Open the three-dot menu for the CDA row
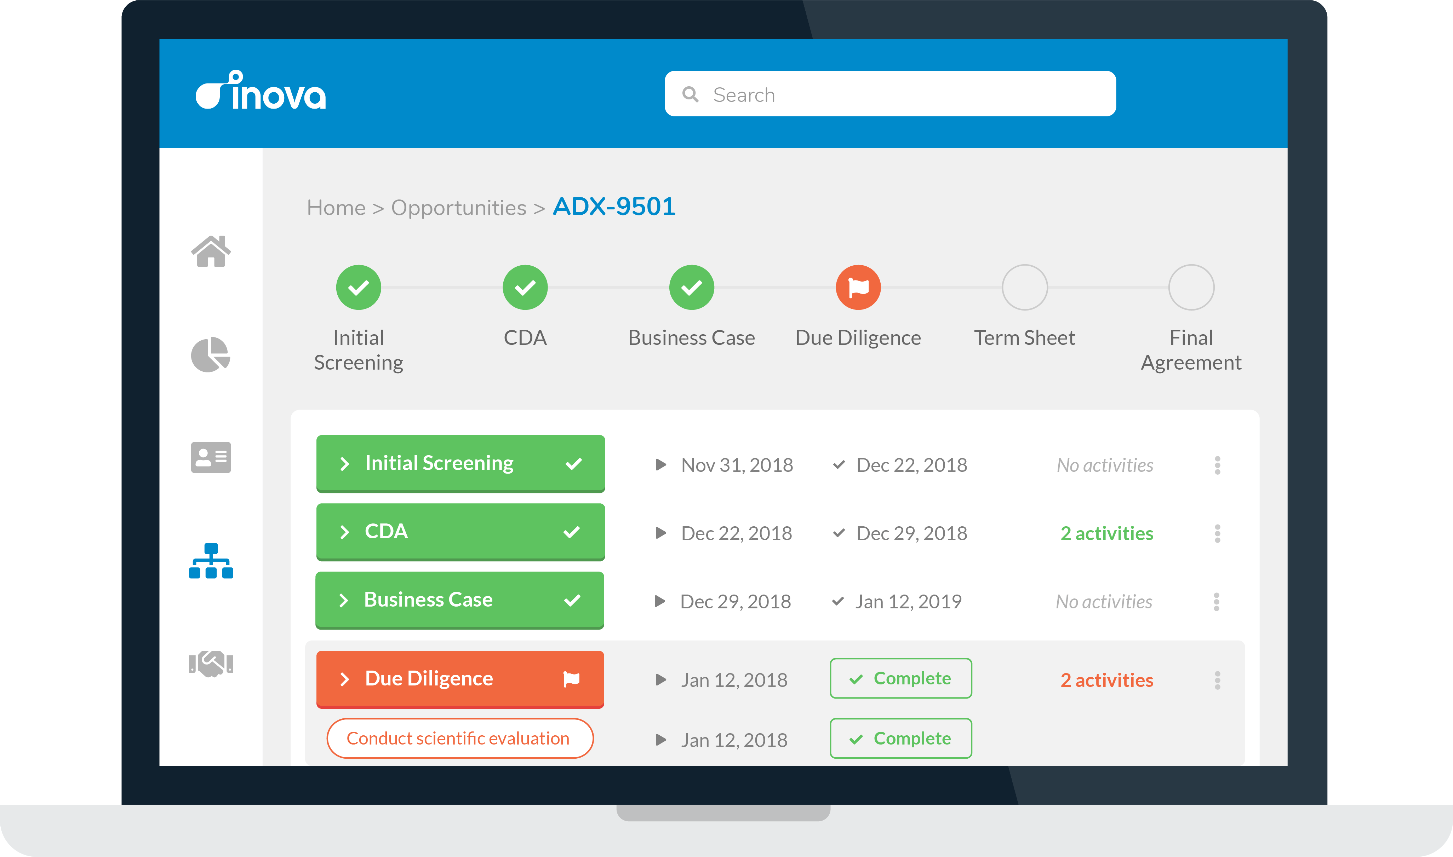Image resolution: width=1453 pixels, height=857 pixels. pos(1217,534)
